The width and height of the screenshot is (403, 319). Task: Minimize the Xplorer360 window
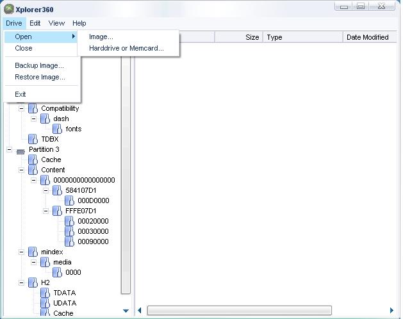(344, 6)
